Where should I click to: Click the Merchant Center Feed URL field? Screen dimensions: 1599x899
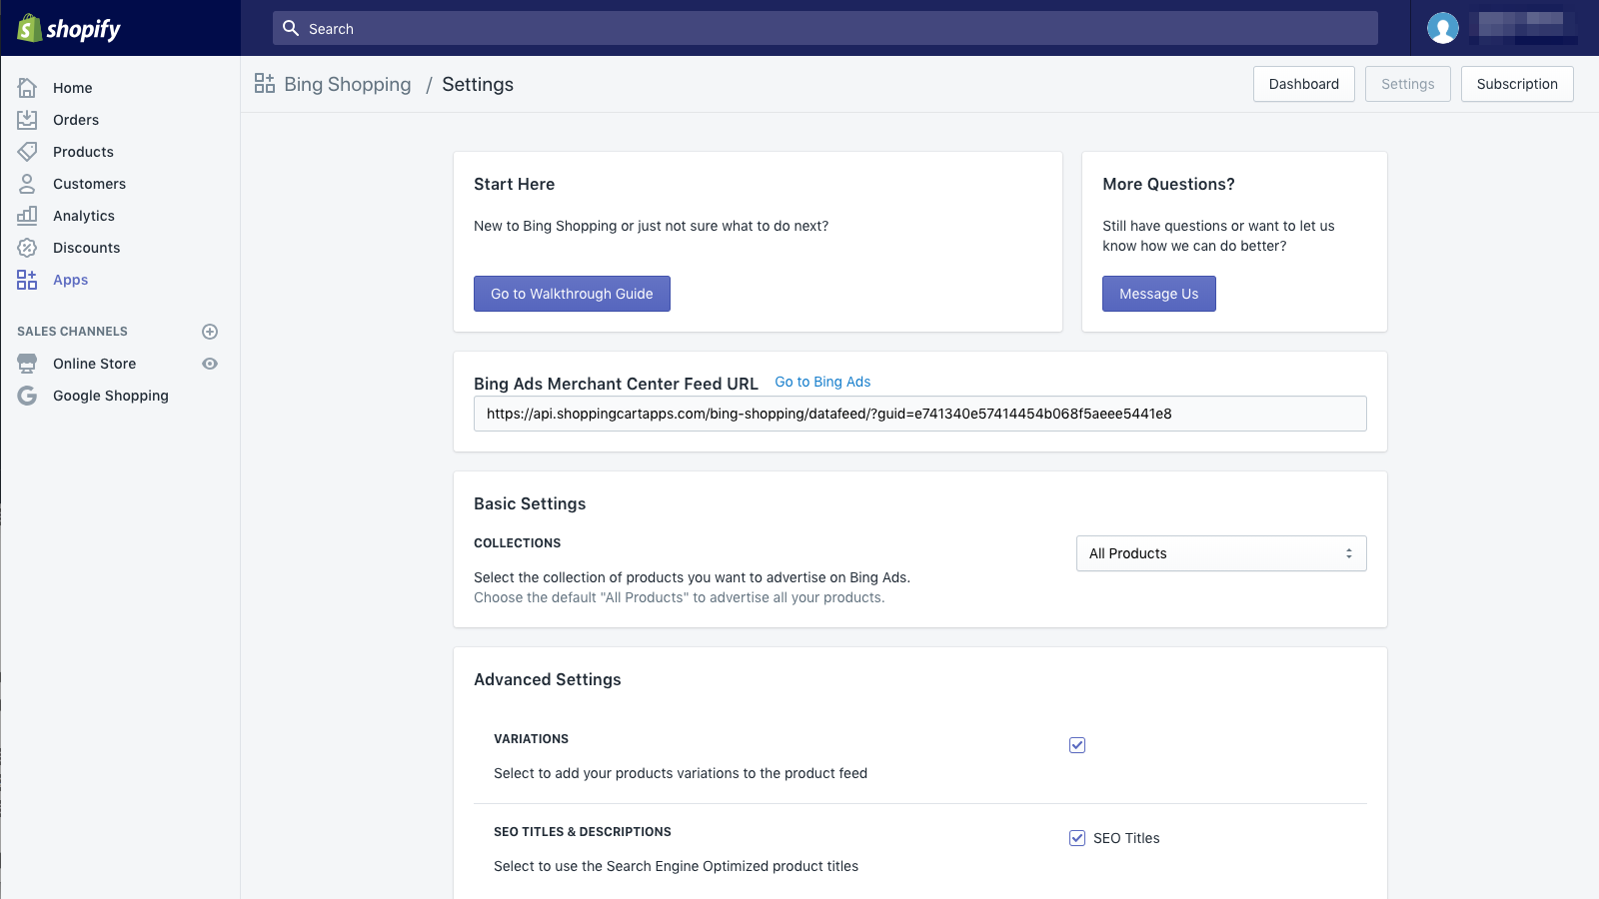click(919, 414)
